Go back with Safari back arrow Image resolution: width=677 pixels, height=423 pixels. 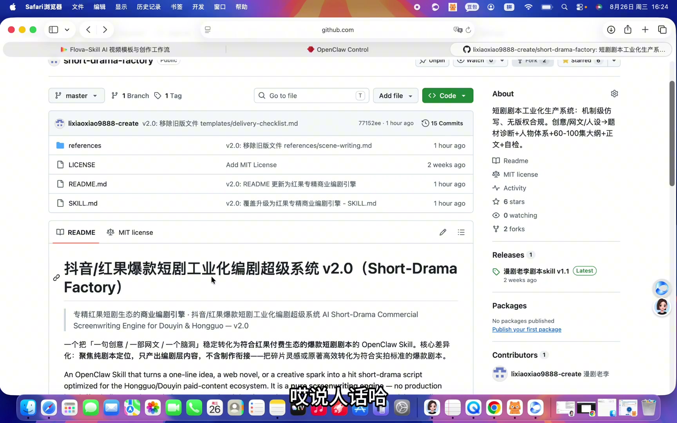click(x=89, y=30)
